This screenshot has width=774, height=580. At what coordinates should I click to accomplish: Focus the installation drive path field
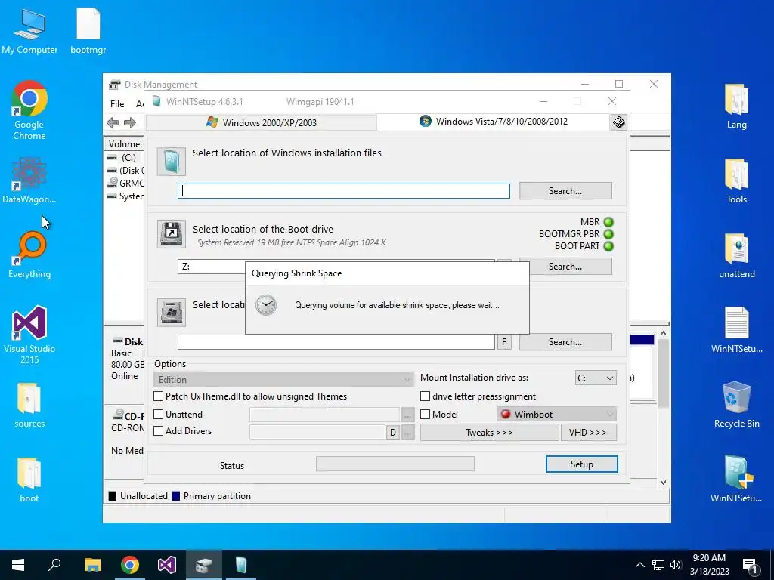point(336,342)
